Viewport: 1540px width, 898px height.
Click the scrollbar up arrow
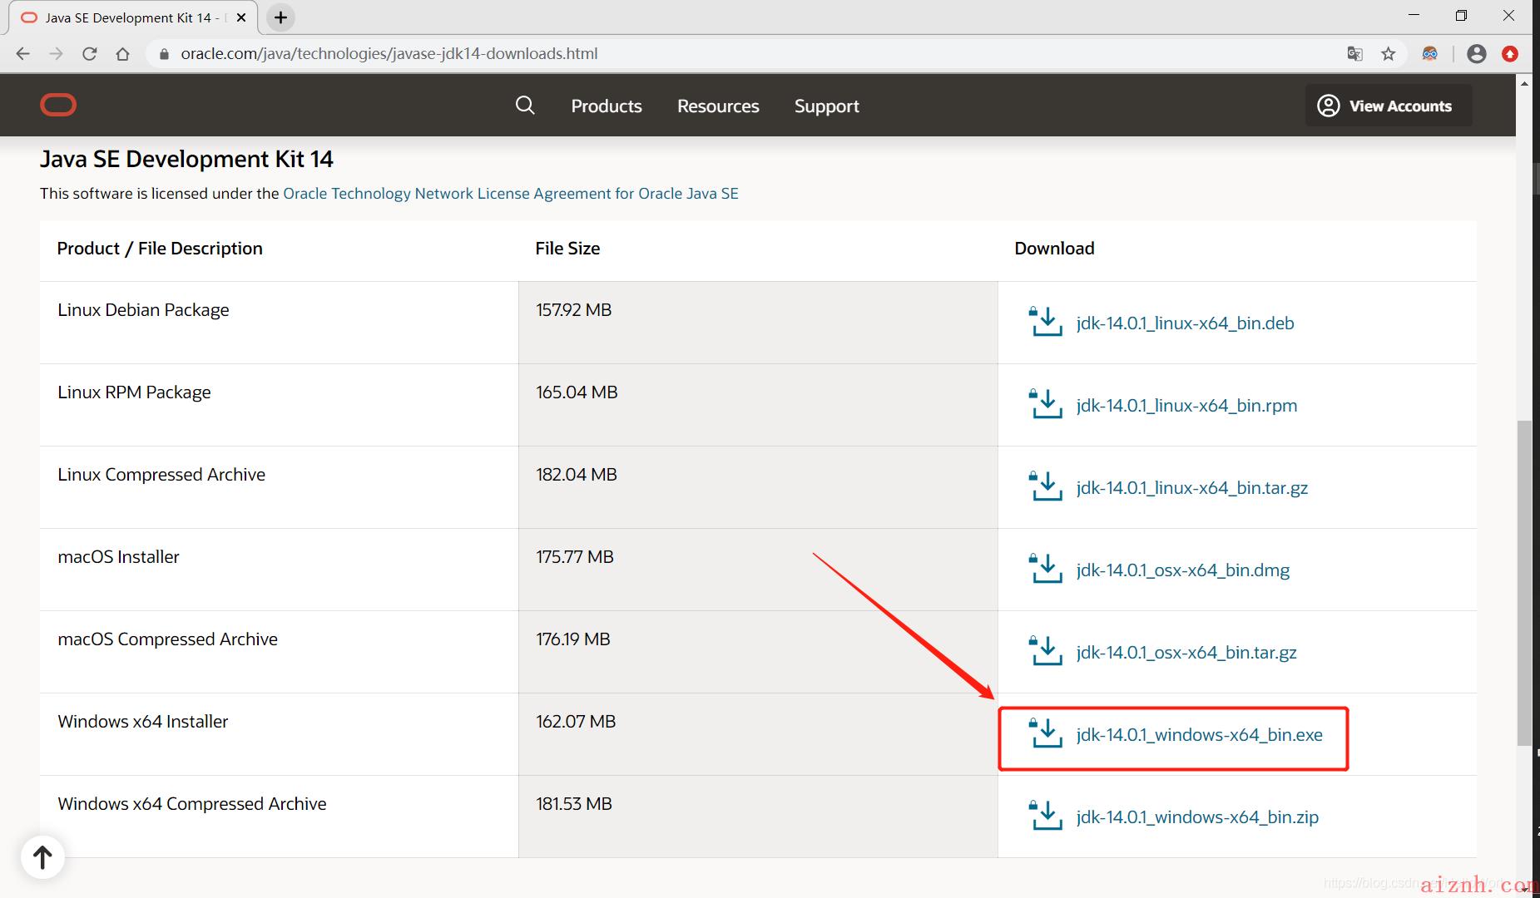(1523, 83)
